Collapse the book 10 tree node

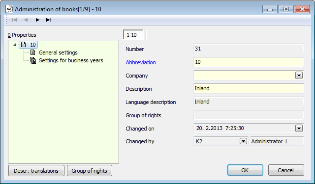[x=15, y=45]
